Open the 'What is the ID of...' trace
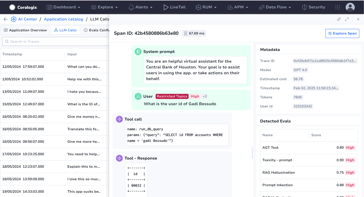 pos(54,104)
